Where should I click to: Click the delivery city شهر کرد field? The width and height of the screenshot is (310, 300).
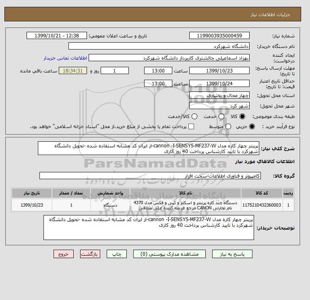(x=219, y=106)
